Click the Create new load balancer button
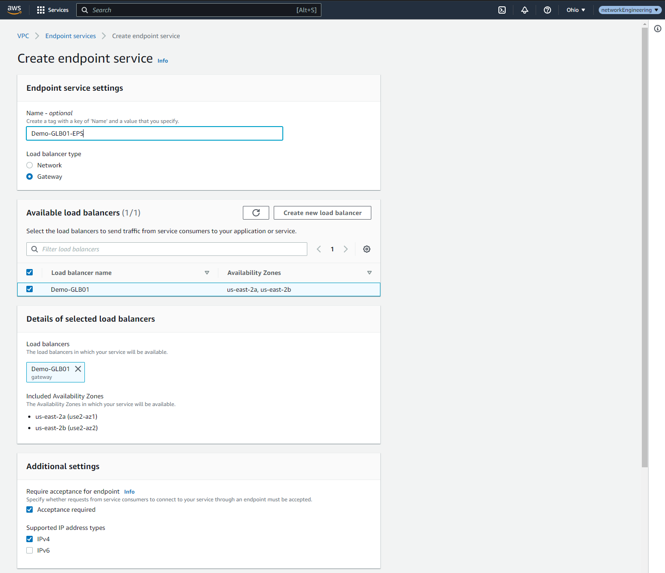This screenshot has height=573, width=665. tap(322, 212)
